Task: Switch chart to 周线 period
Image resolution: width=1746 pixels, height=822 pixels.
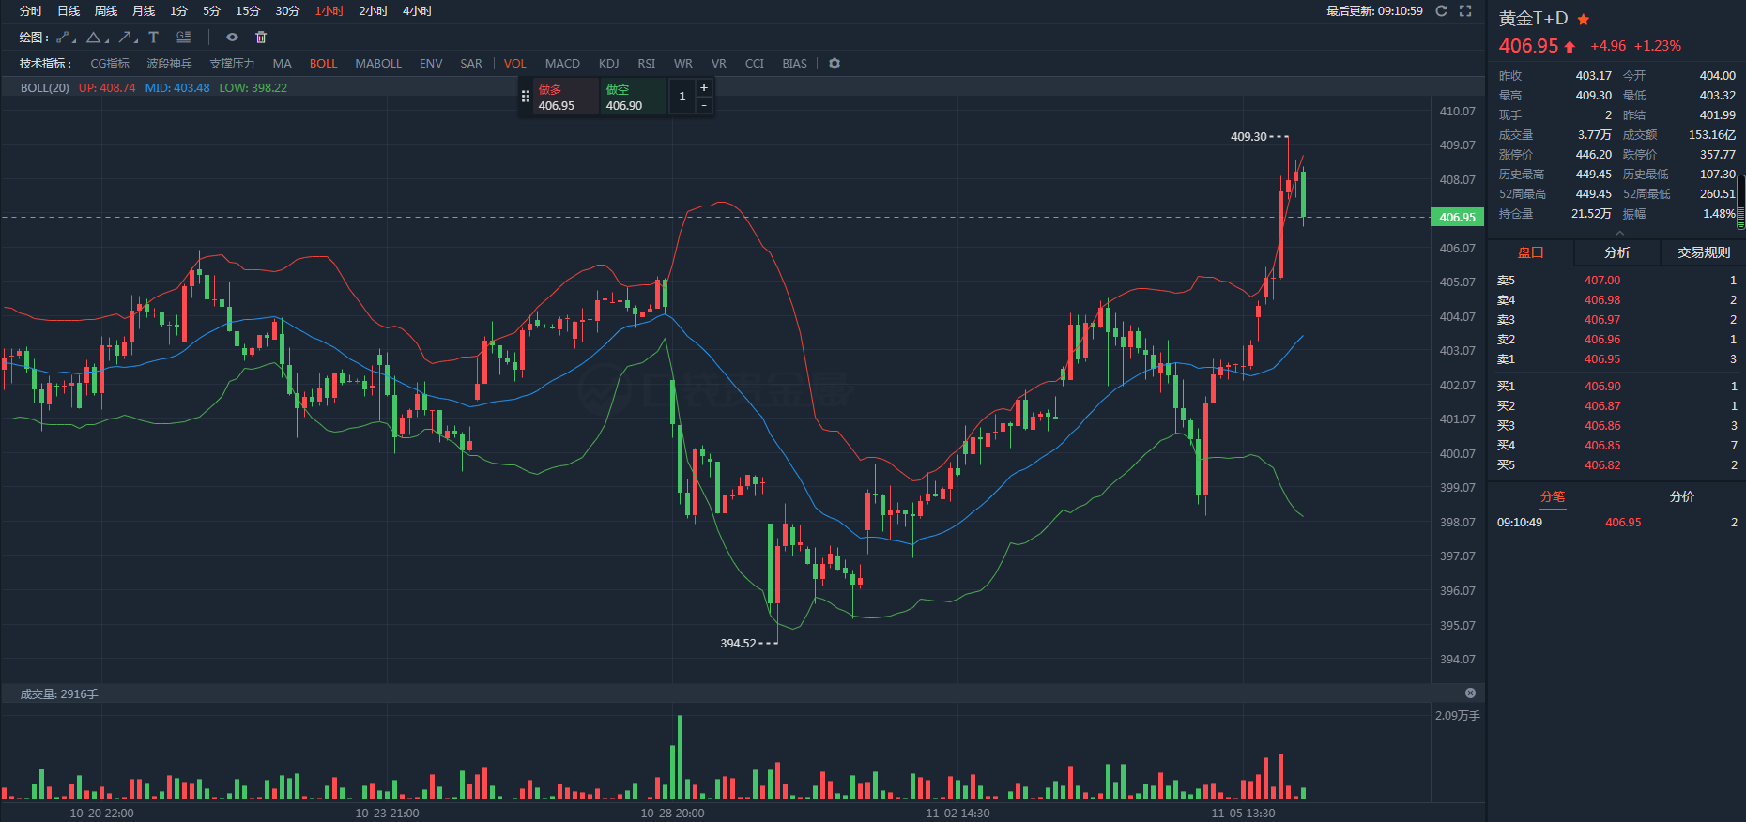Action: 106,11
